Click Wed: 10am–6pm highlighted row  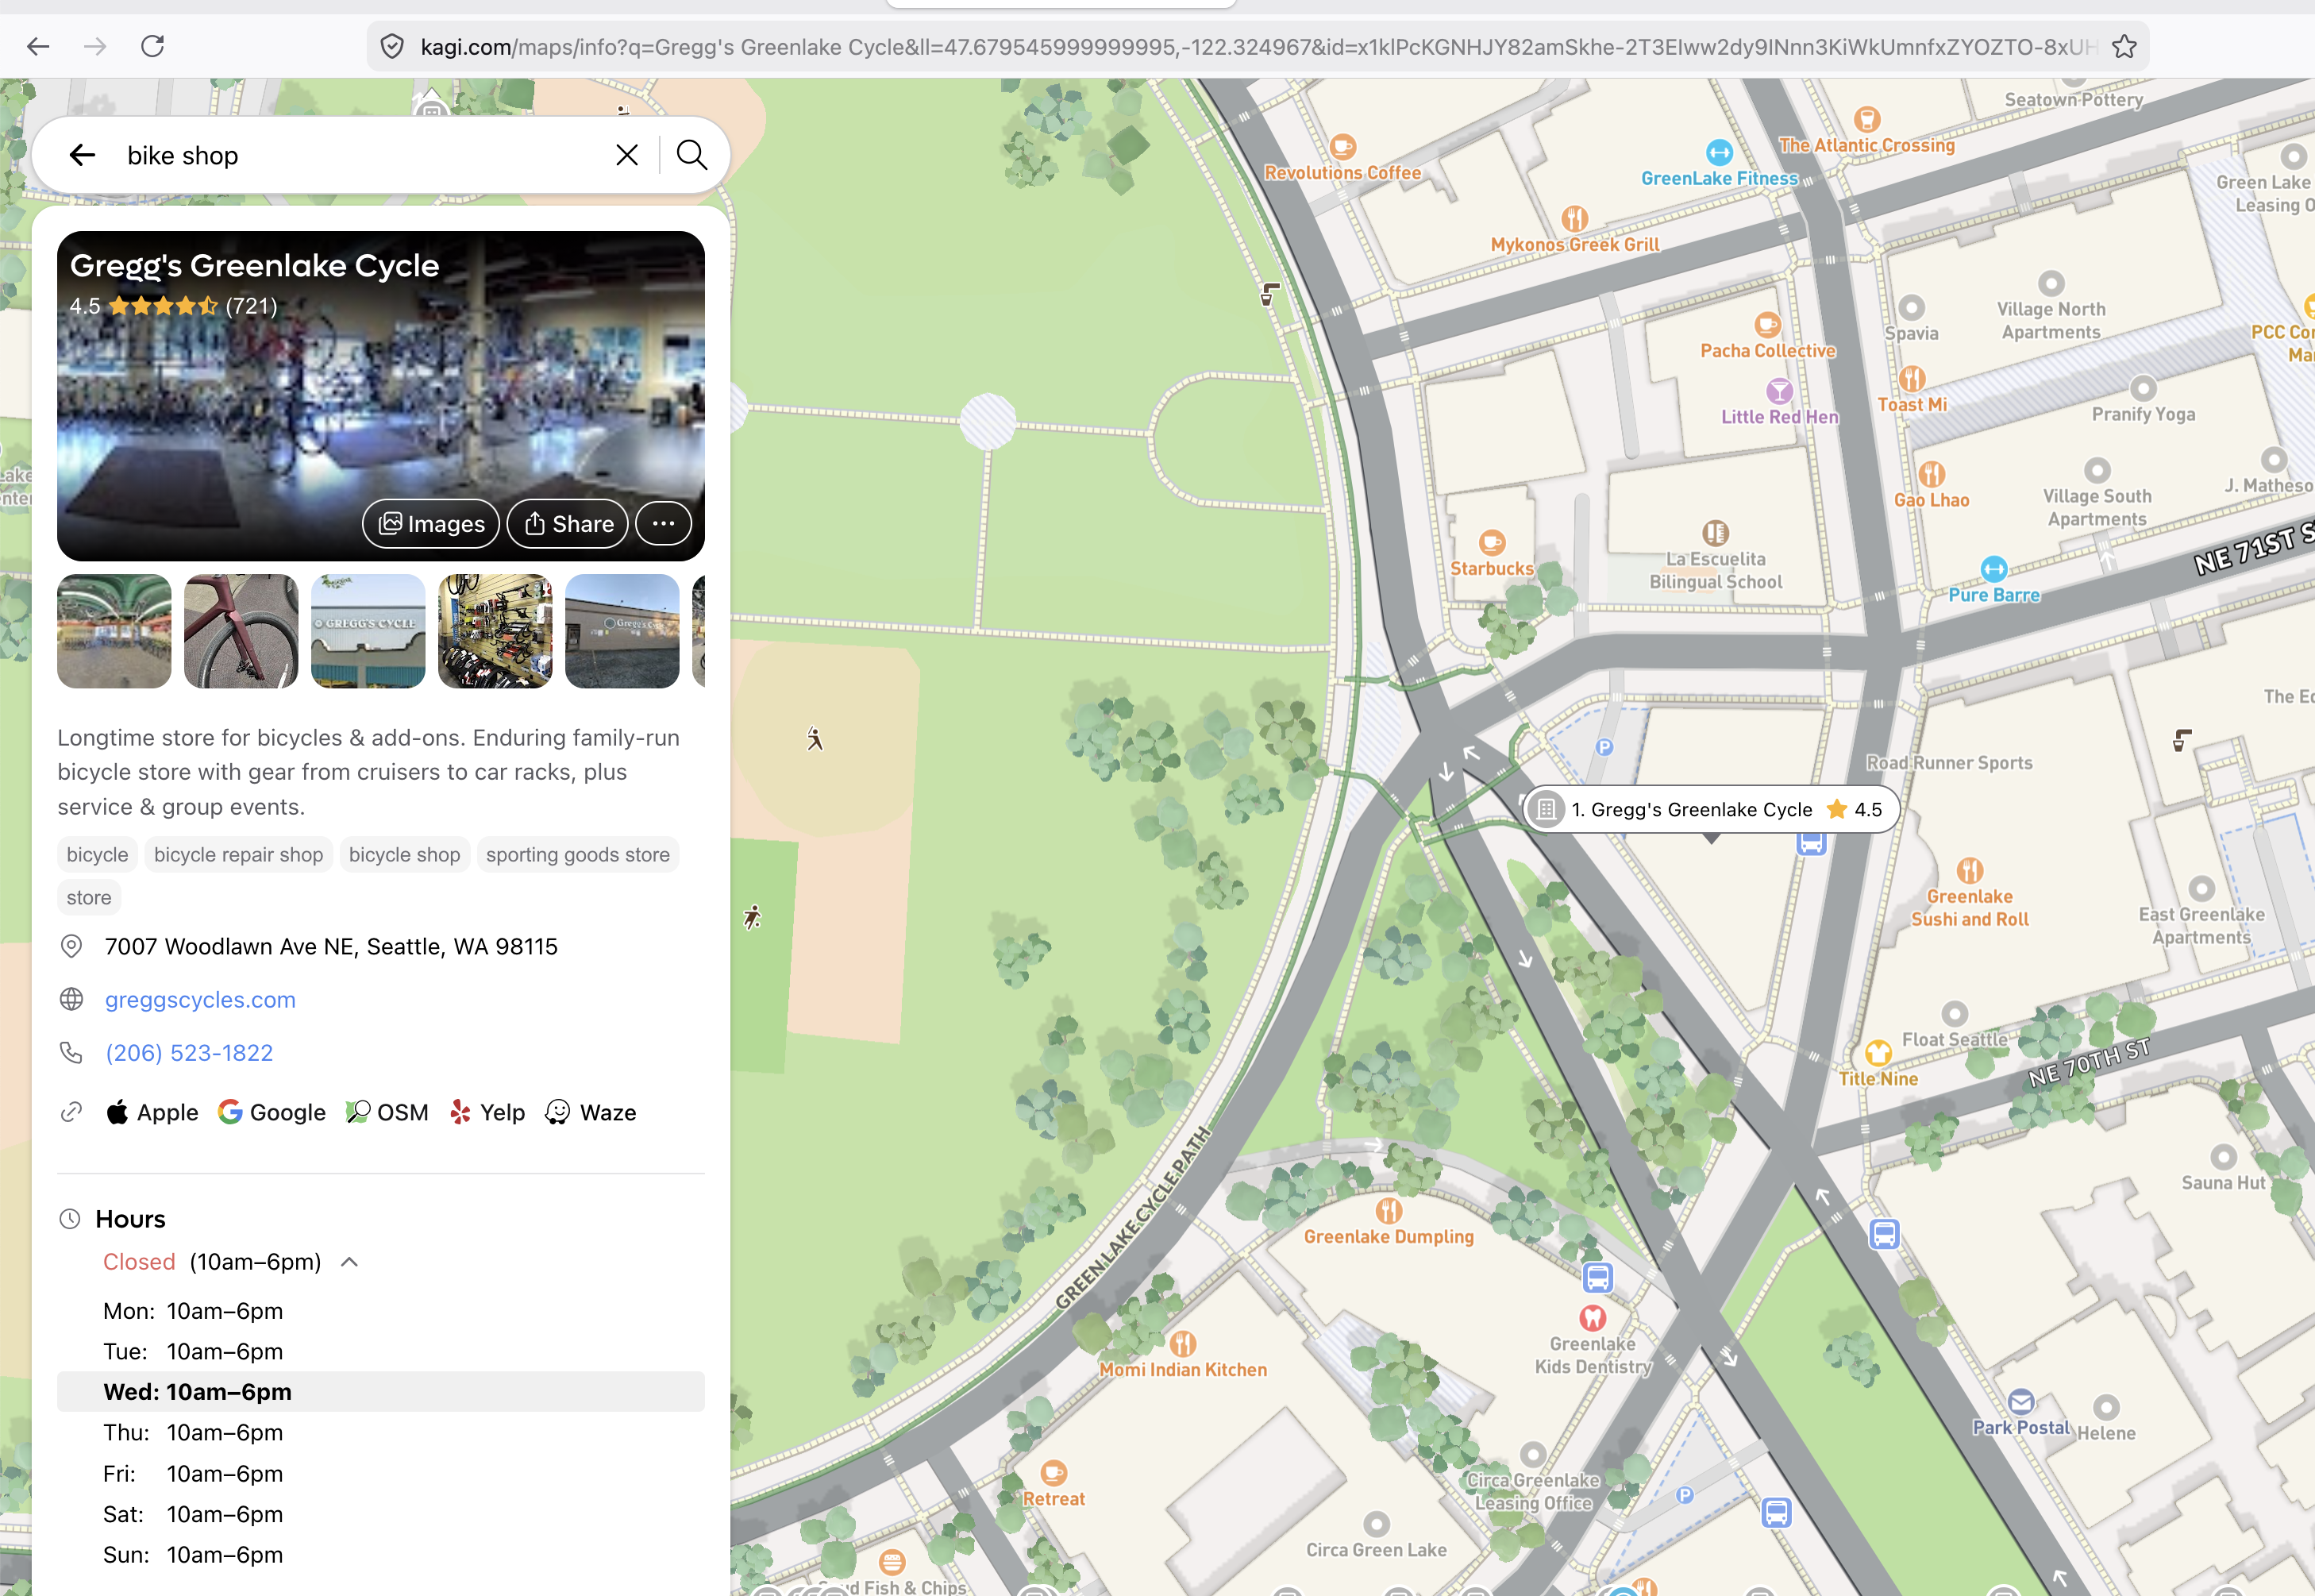(x=381, y=1392)
